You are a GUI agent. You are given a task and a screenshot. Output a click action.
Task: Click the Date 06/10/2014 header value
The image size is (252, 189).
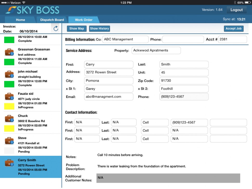[28, 31]
